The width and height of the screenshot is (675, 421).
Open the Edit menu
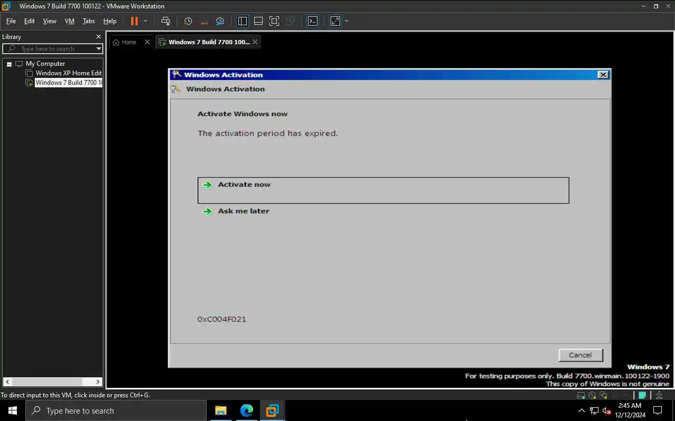[30, 21]
